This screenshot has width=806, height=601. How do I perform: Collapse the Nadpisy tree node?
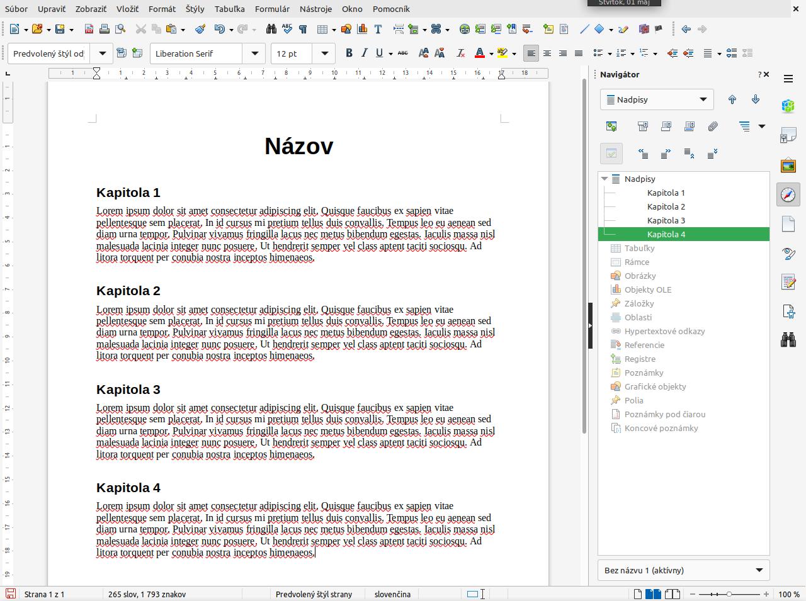coord(604,179)
